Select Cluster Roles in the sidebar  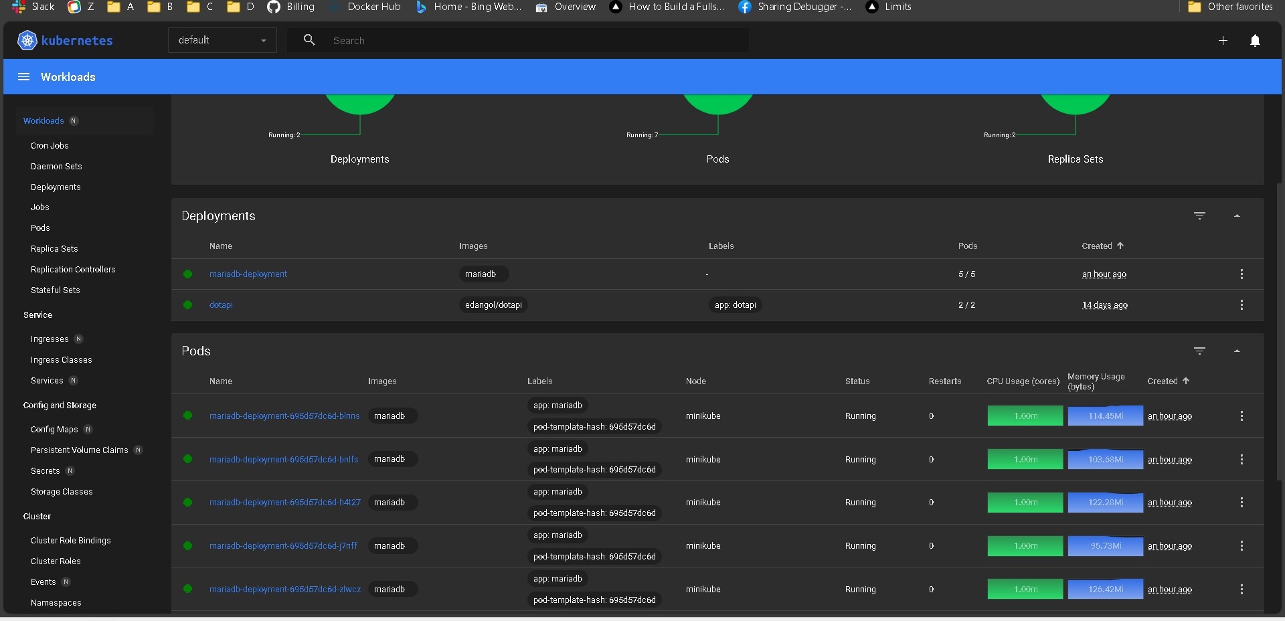(56, 561)
